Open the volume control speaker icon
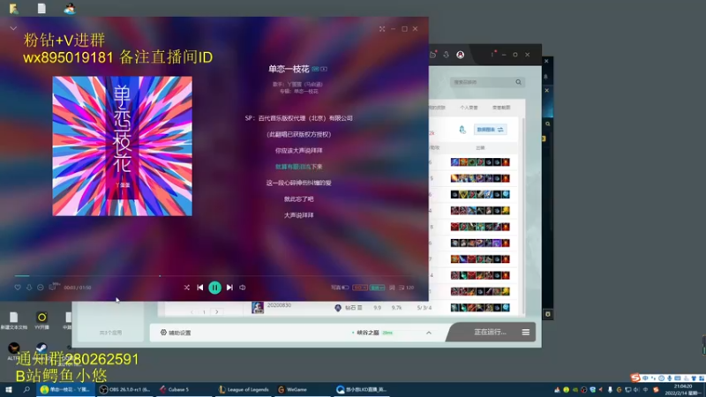 [242, 288]
